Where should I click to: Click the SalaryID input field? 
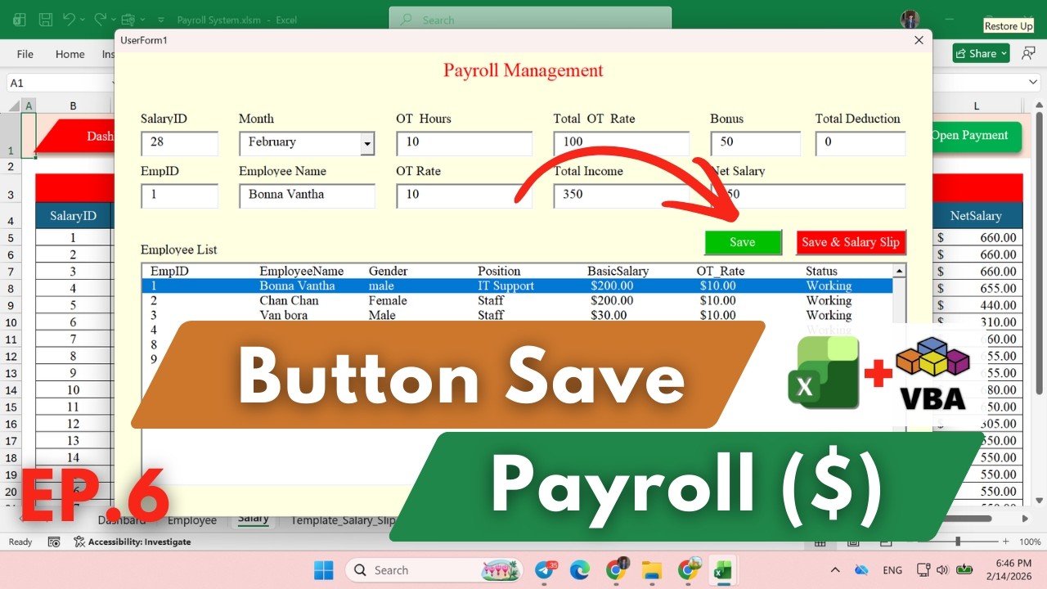pos(180,143)
